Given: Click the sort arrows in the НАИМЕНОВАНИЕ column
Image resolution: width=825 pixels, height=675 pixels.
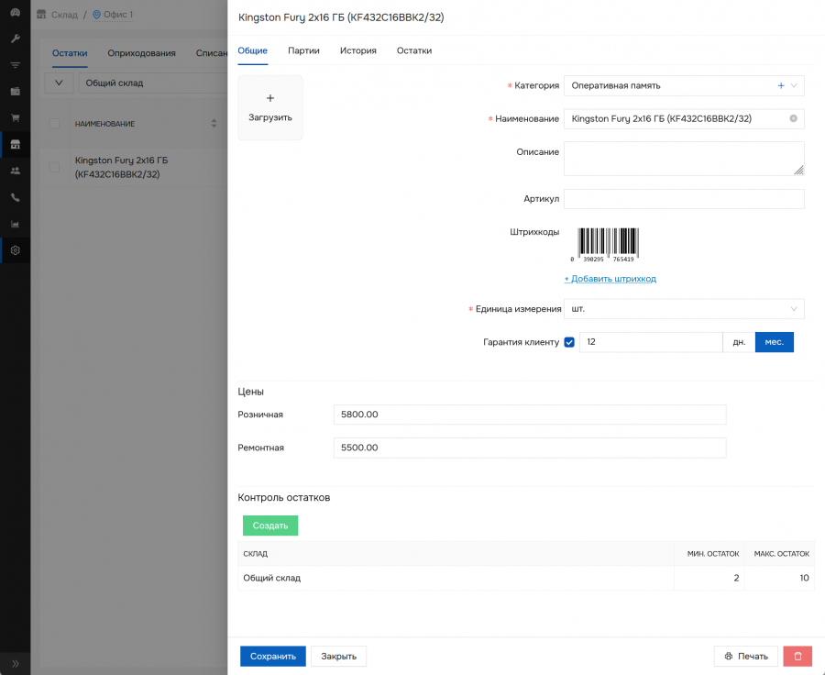Looking at the screenshot, I should click(x=214, y=123).
